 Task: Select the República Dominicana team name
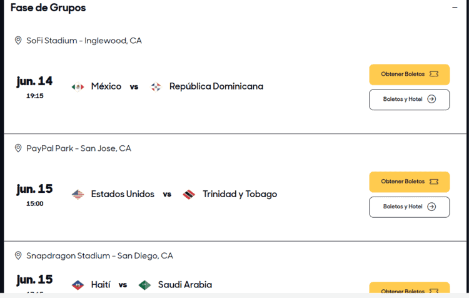216,86
